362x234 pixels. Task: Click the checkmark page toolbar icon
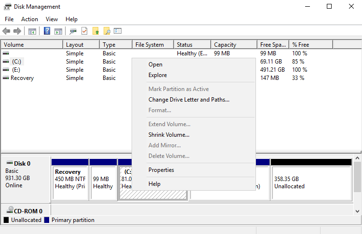[x=84, y=31]
